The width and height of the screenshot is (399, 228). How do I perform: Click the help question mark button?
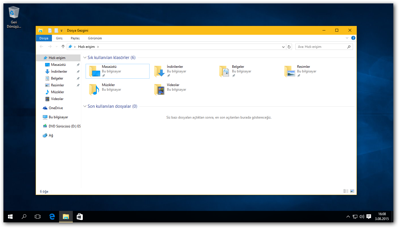pos(353,38)
